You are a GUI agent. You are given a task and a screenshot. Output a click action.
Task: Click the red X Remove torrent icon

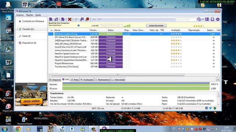click(70, 19)
